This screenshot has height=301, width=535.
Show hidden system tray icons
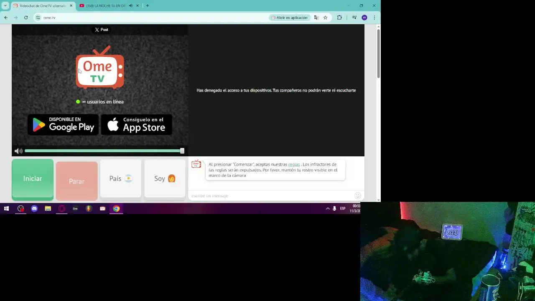point(328,209)
